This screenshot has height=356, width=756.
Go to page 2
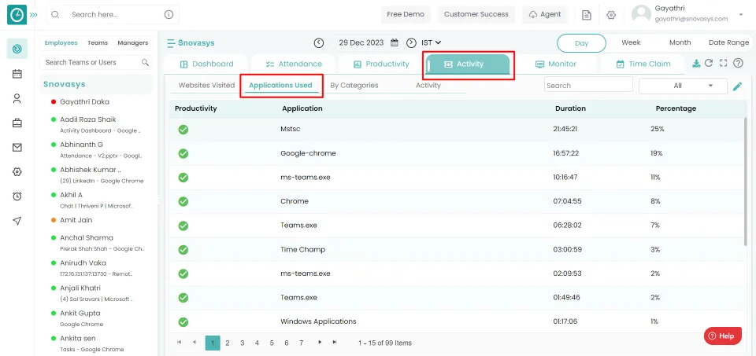(228, 343)
